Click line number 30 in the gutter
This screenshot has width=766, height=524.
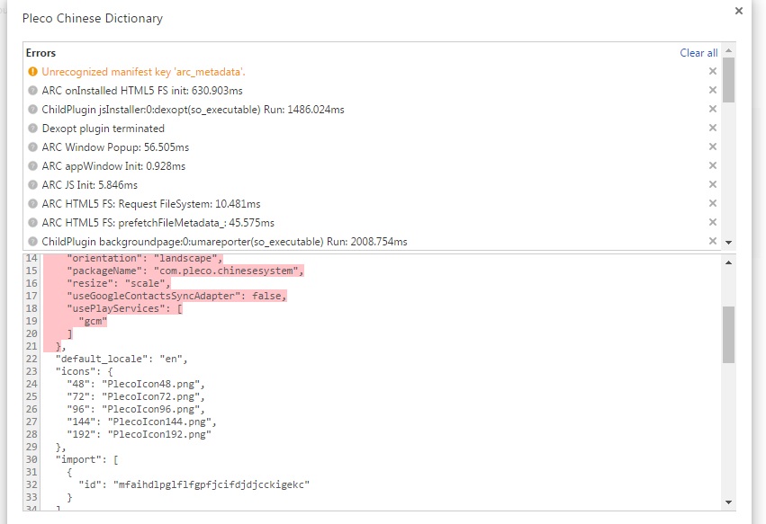coord(32,459)
